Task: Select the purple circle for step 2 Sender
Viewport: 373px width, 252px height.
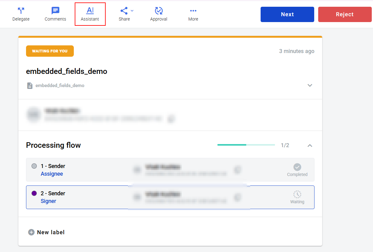Action: 34,193
